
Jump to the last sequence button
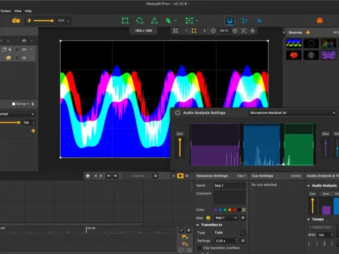pos(115,176)
